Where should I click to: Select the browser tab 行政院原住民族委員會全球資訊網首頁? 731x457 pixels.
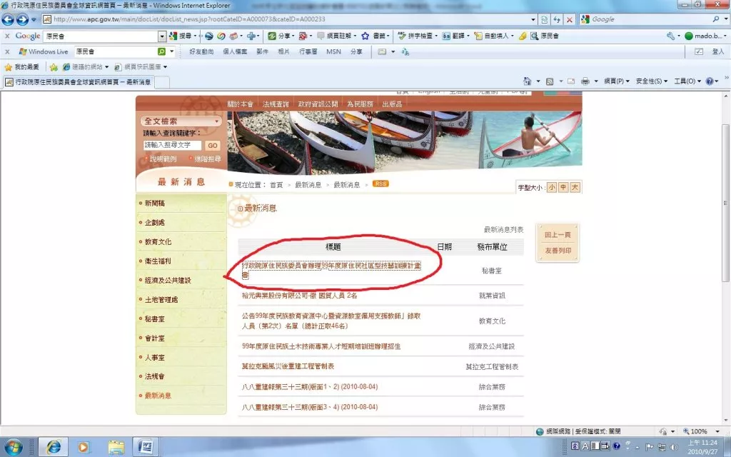pos(78,82)
